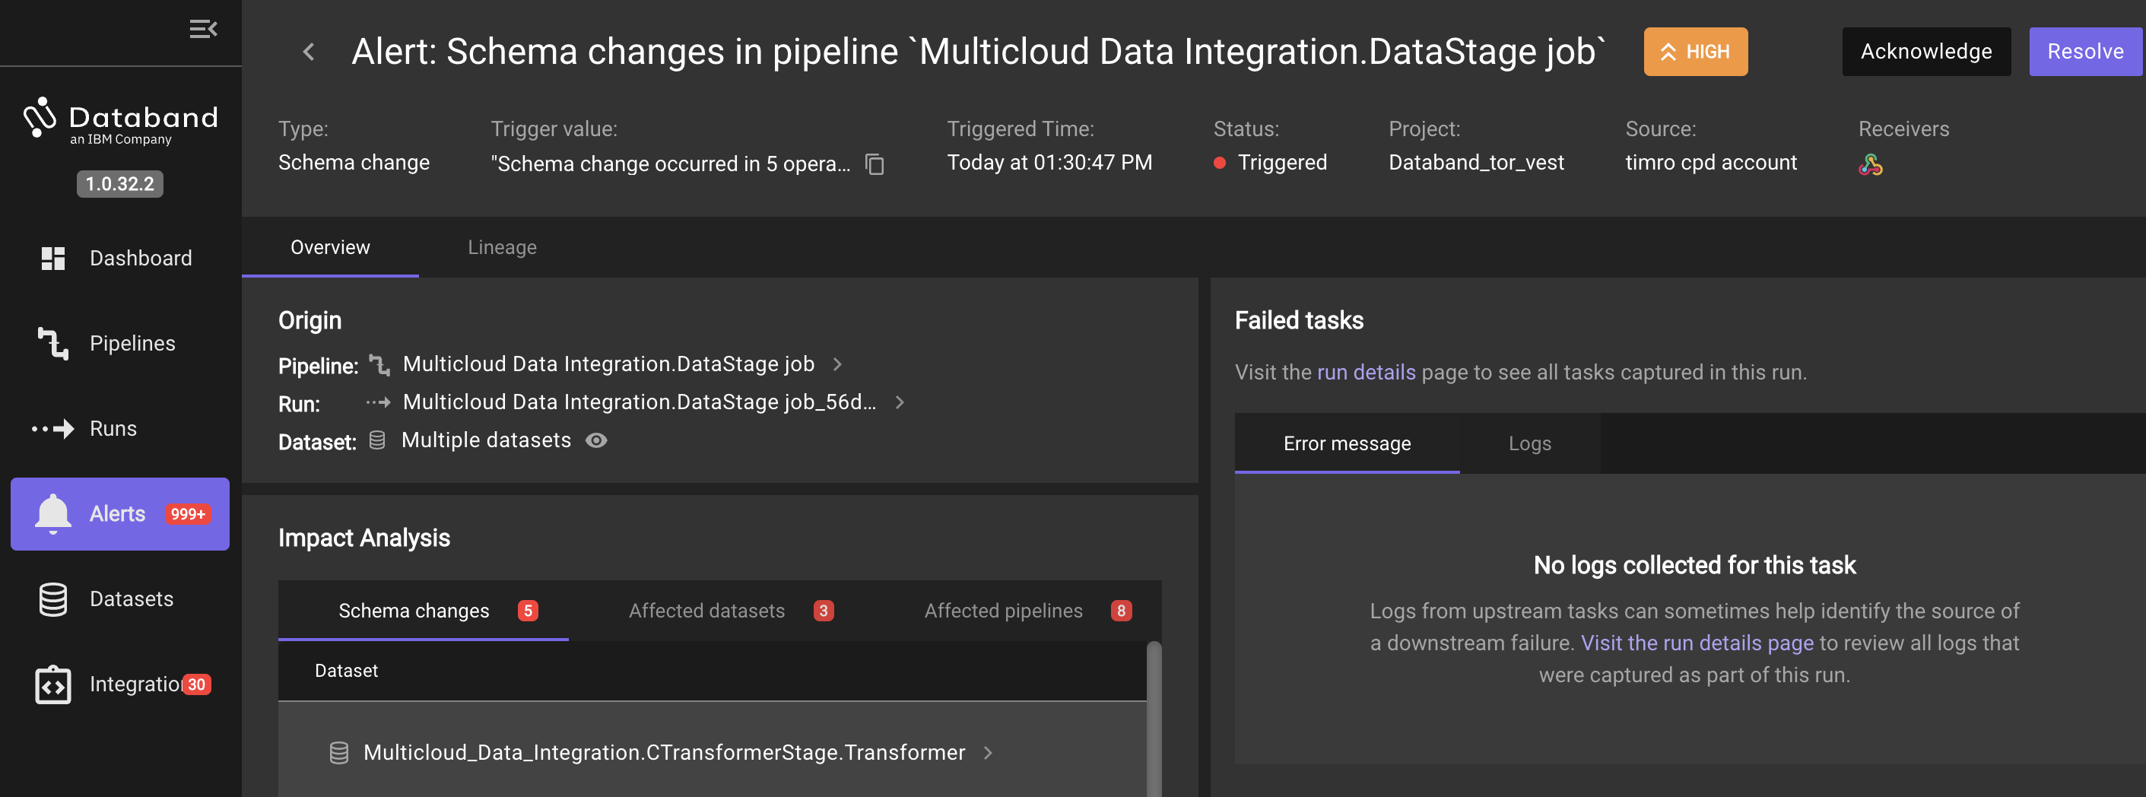Viewport: 2146px width, 797px height.
Task: Click the version label 1.0.32.2
Action: (x=120, y=184)
